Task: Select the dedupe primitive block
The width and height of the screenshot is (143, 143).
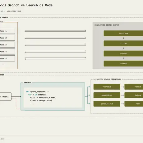Action: (x=134, y=95)
